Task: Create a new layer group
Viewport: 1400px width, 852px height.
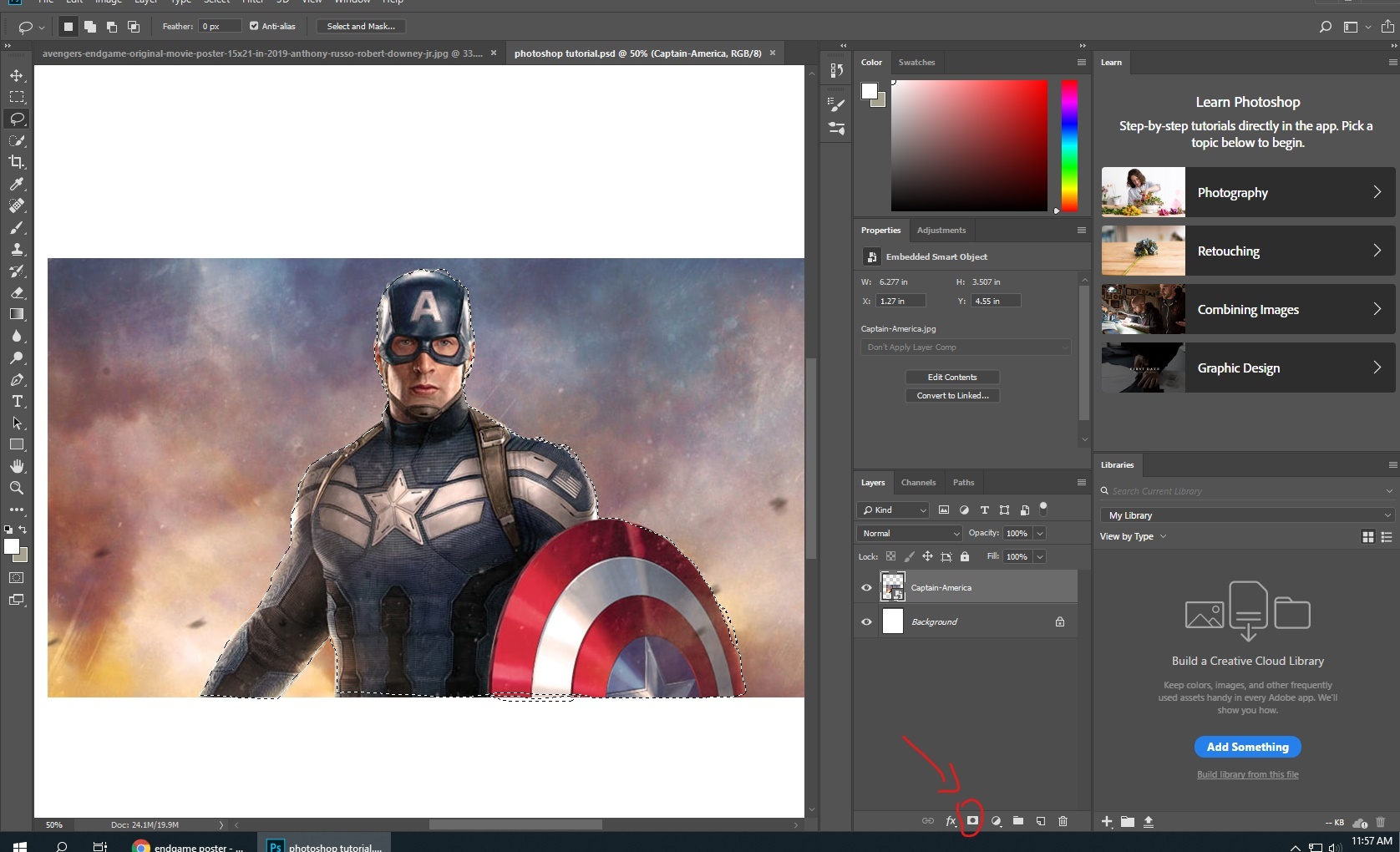Action: [1018, 821]
